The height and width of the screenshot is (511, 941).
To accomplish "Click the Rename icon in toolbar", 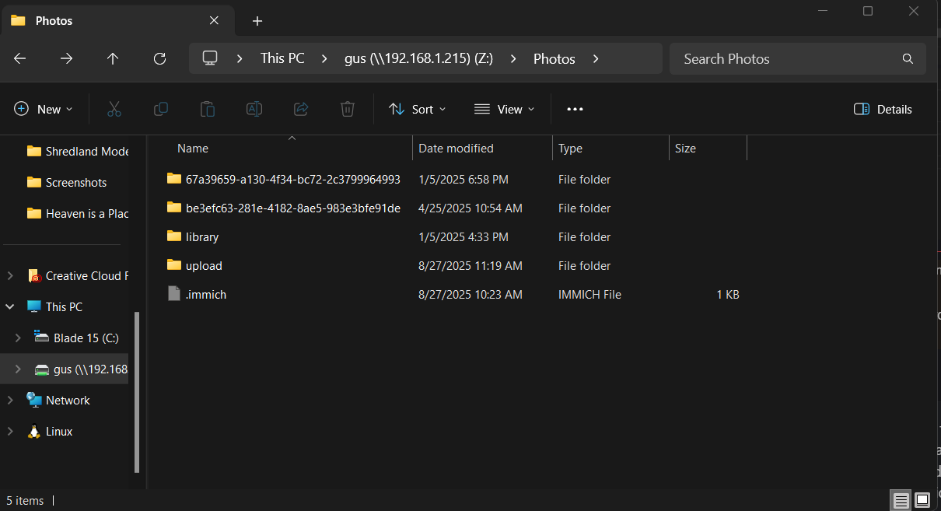I will coord(254,109).
